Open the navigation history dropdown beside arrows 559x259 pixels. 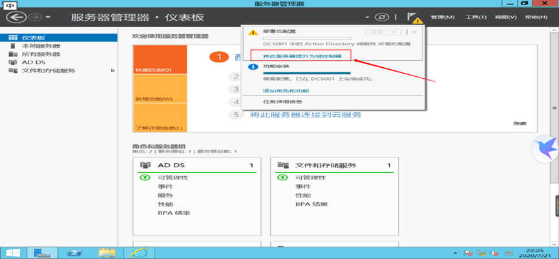pos(48,17)
